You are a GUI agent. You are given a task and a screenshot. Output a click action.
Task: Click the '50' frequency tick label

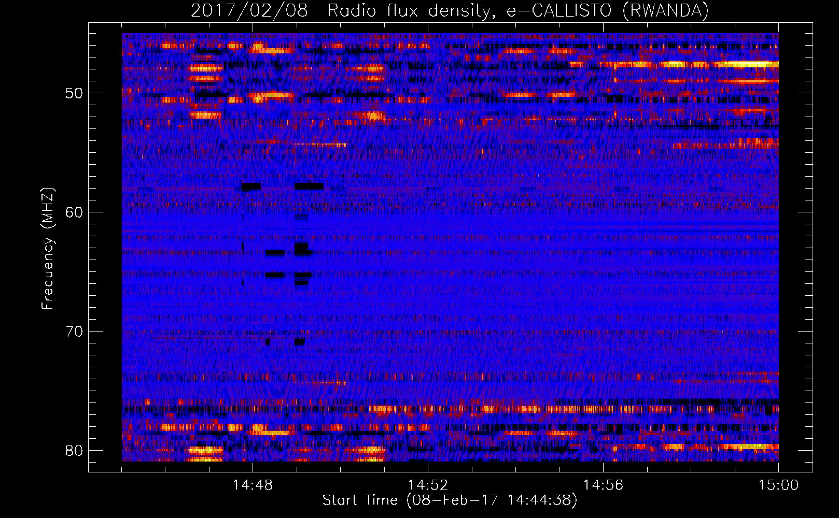pos(74,94)
